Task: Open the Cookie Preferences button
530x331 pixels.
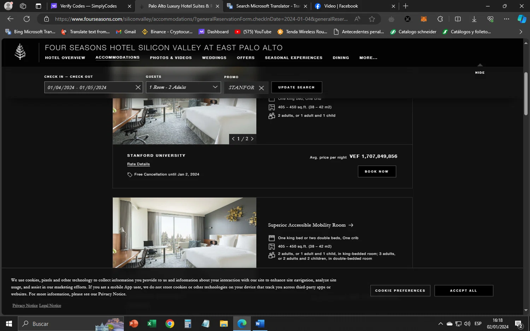Action: pos(400,291)
